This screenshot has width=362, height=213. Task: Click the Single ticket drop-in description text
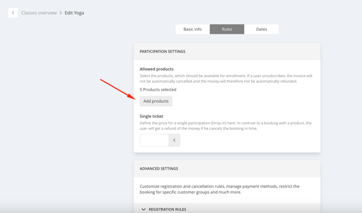click(x=225, y=125)
